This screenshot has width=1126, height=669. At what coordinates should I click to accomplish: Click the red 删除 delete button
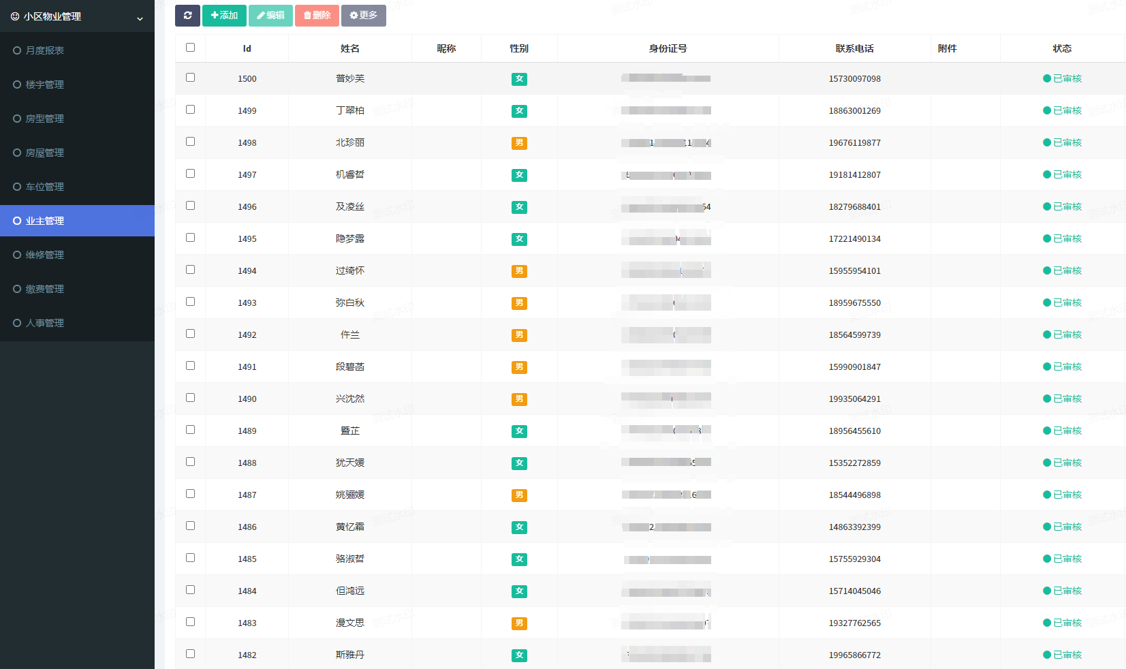pos(317,16)
